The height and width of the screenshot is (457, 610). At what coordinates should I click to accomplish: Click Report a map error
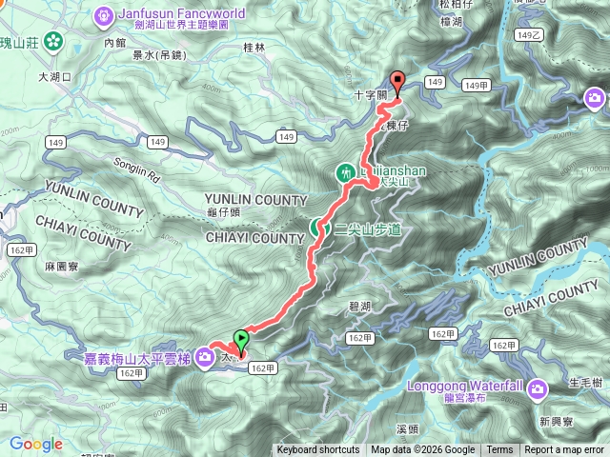click(x=564, y=450)
